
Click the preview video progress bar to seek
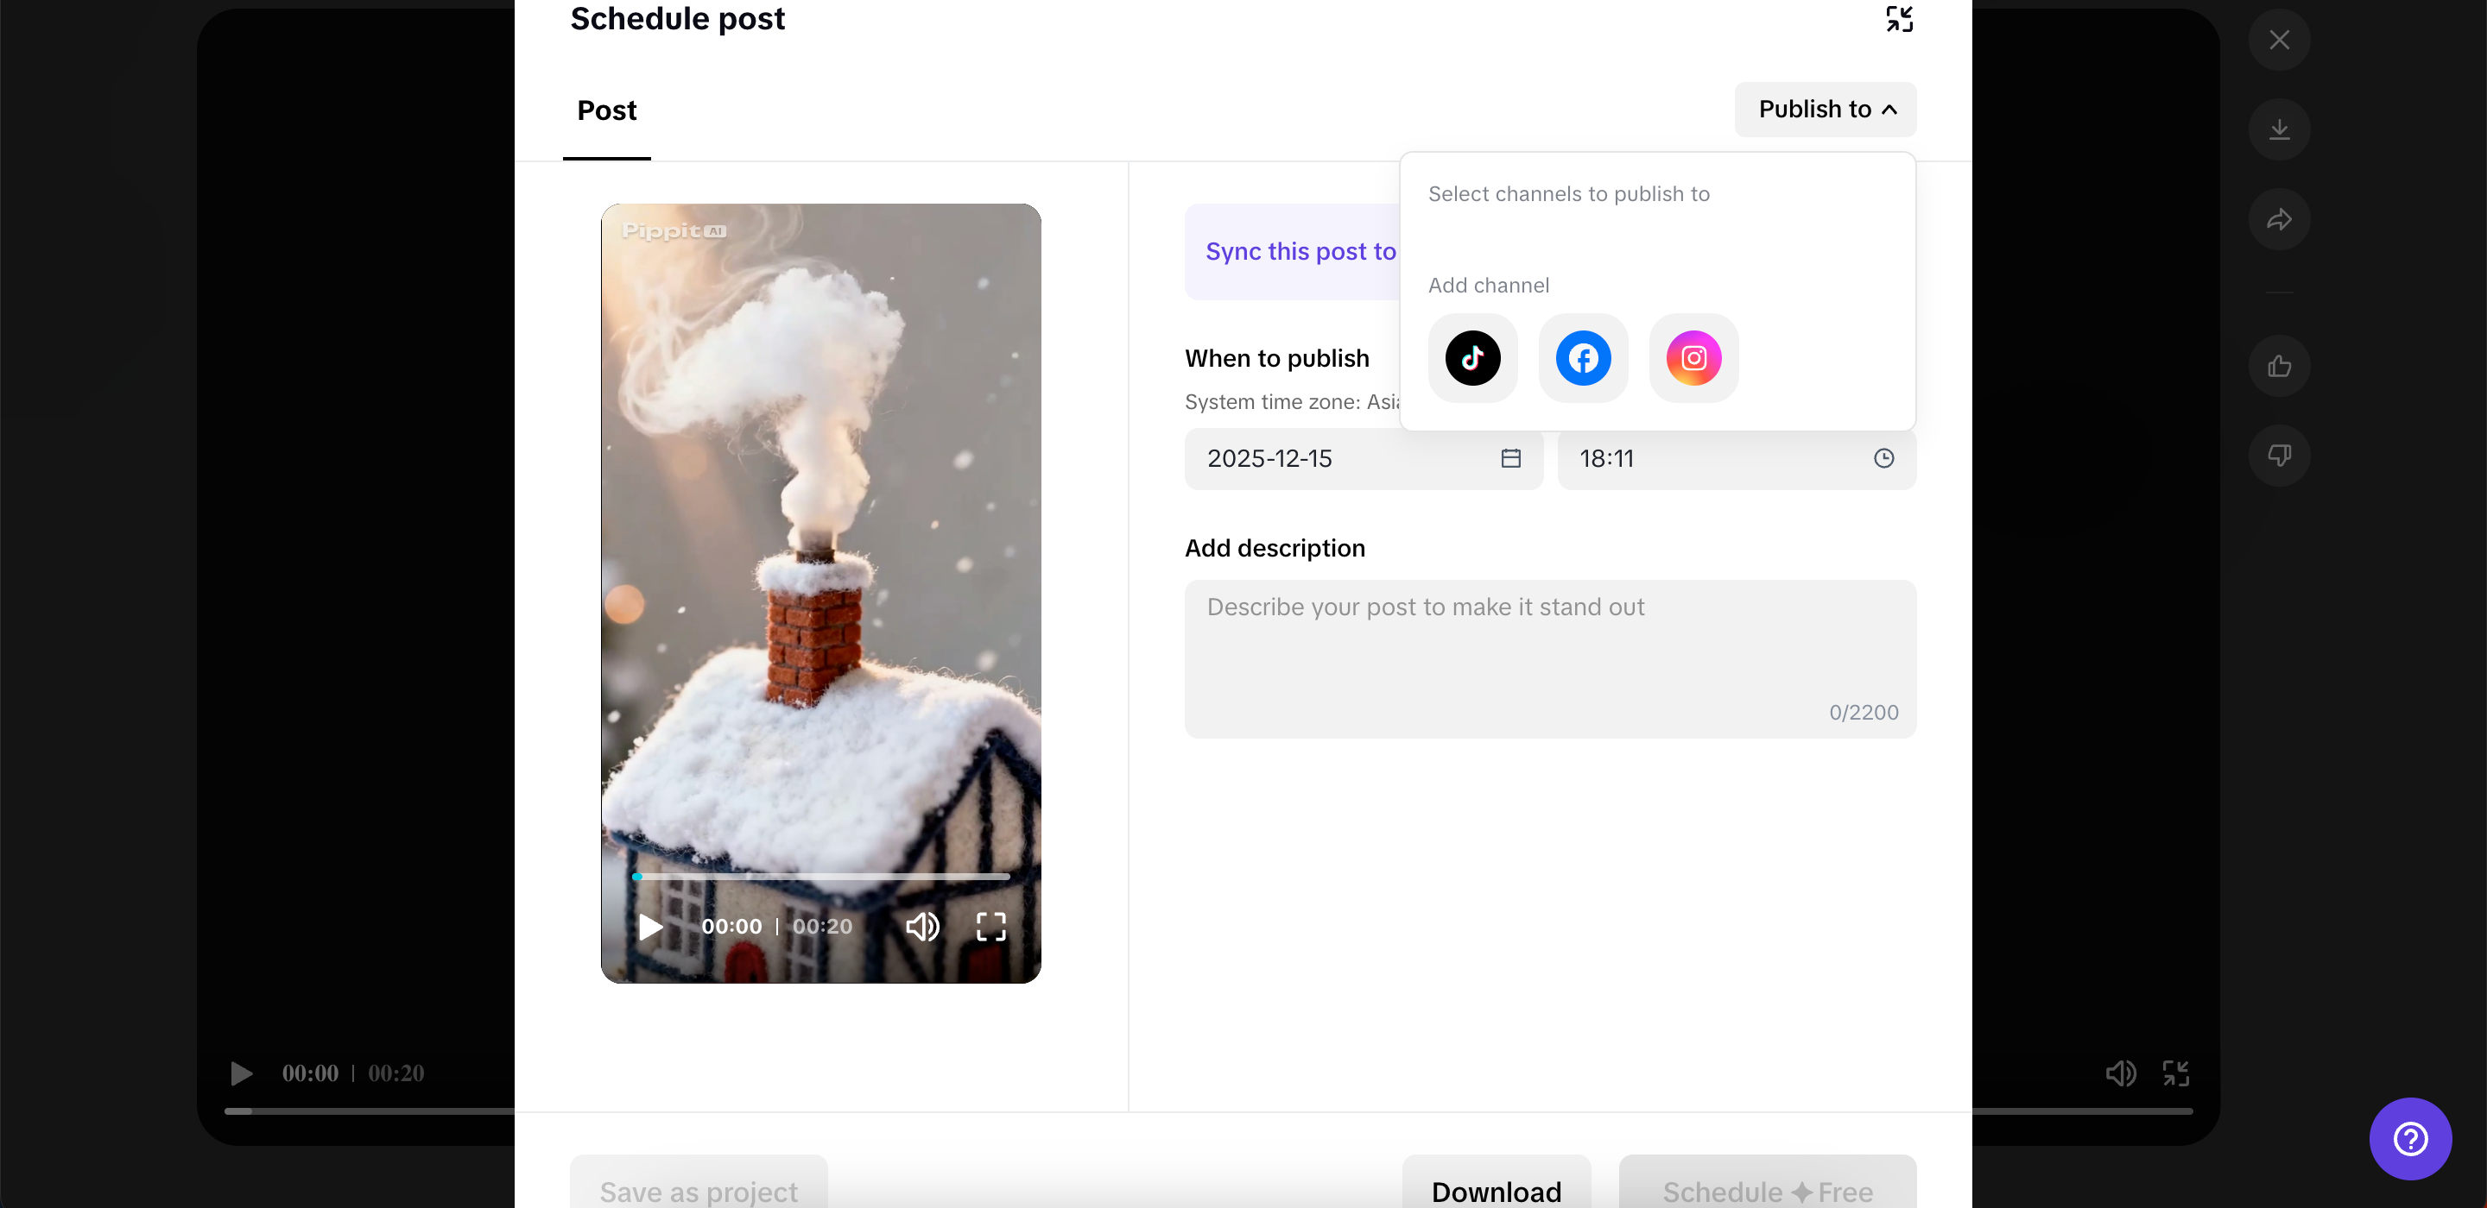click(x=820, y=876)
